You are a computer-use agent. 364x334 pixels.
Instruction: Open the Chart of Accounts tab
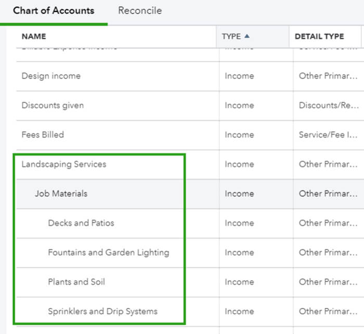54,11
